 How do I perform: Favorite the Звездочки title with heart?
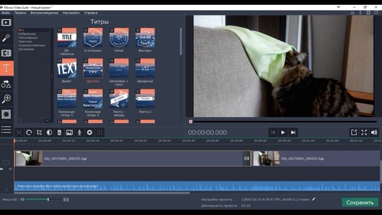coord(138,61)
